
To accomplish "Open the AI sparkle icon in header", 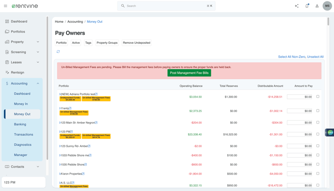I will 297,6.
